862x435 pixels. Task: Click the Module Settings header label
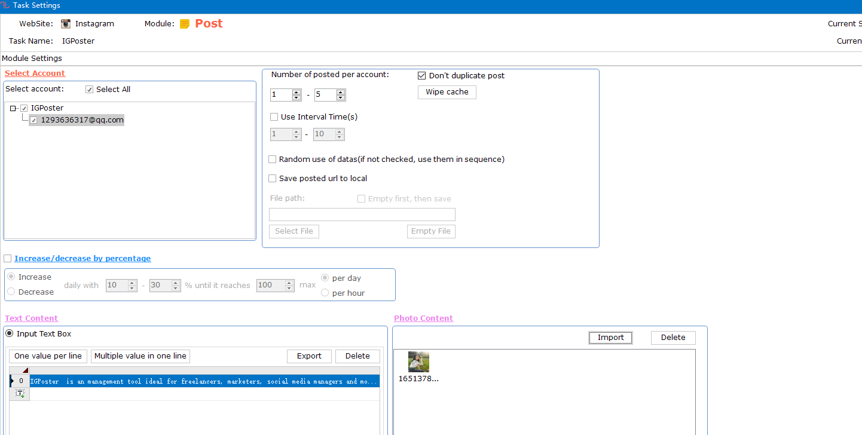[32, 59]
